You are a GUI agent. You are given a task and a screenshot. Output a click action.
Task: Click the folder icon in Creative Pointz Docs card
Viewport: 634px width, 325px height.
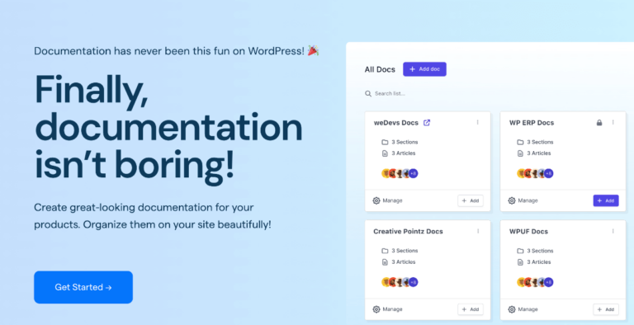coord(385,251)
